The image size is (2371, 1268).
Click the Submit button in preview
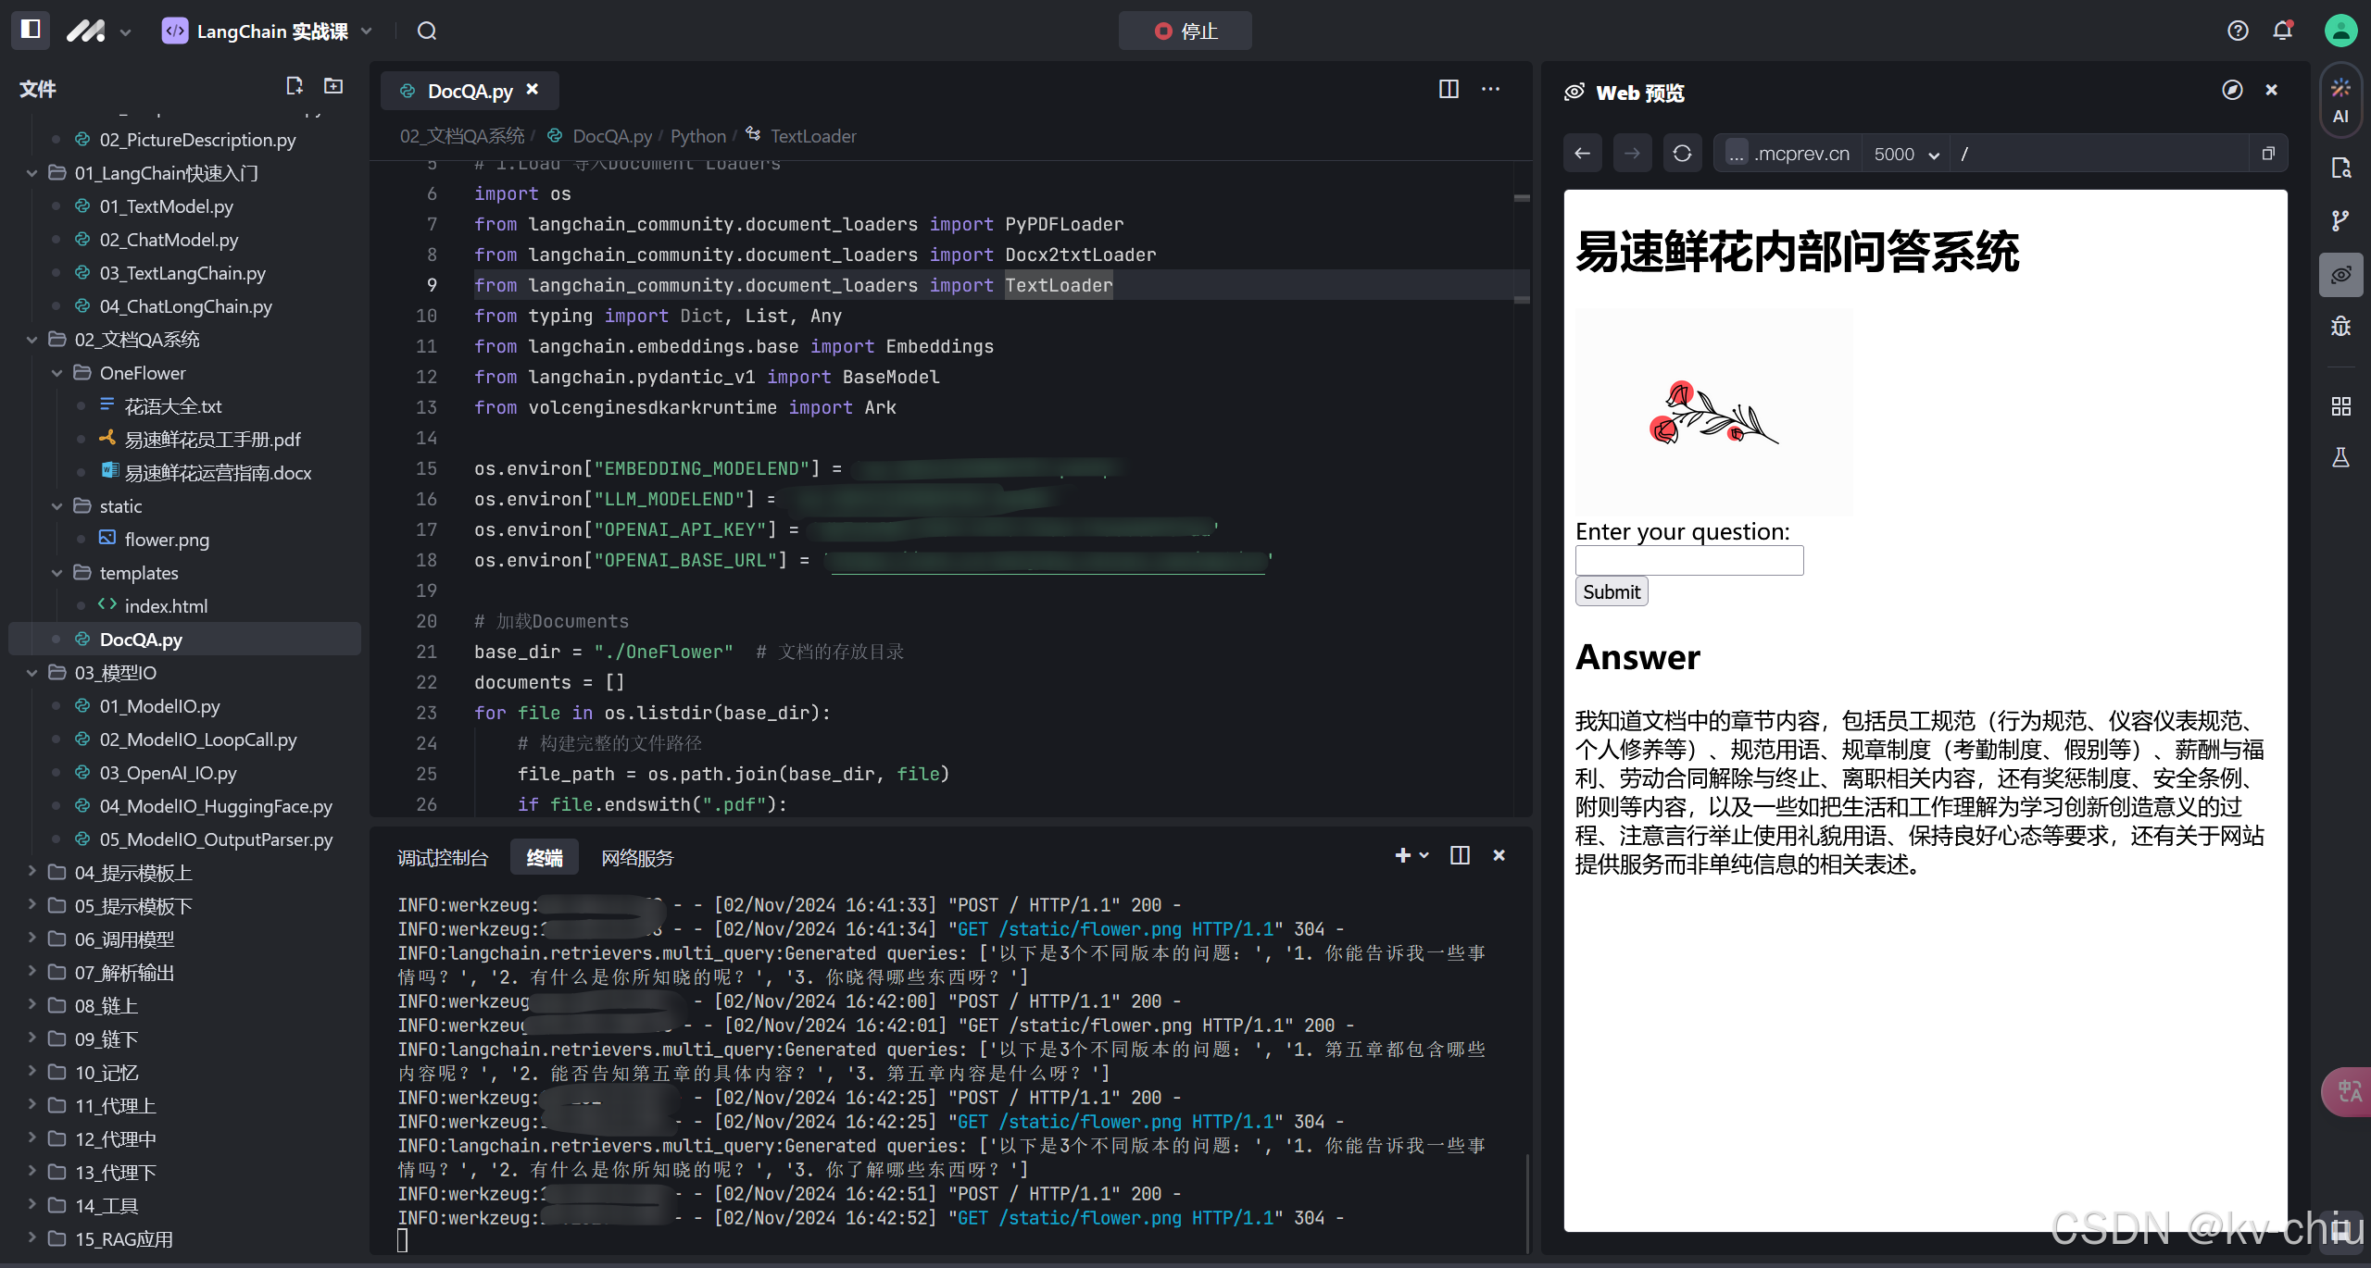coord(1611,591)
